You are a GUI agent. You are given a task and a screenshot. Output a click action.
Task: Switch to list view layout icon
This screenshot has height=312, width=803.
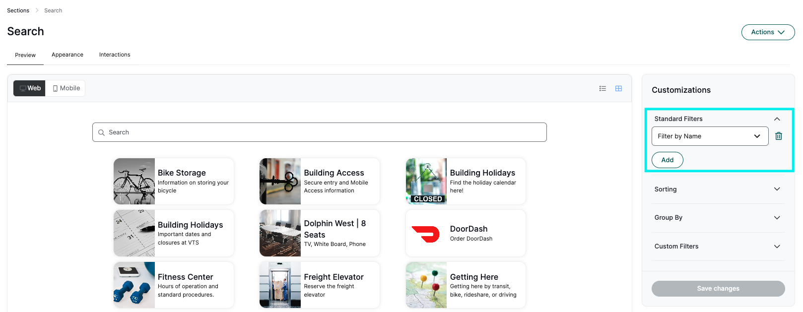point(602,88)
